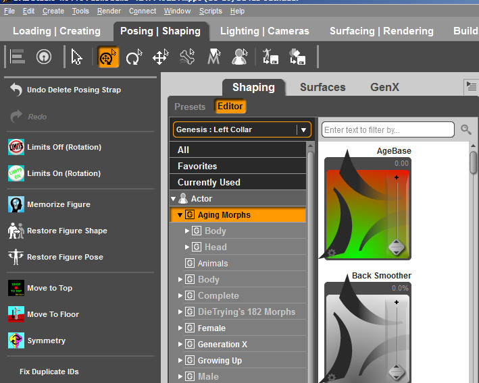479x383 pixels.
Task: Click AgeBase value 0.00 field
Action: pyautogui.click(x=401, y=163)
